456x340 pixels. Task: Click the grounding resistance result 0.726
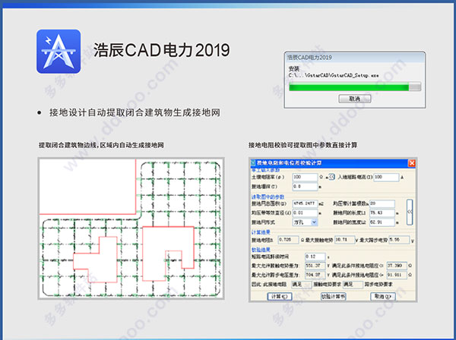288,240
